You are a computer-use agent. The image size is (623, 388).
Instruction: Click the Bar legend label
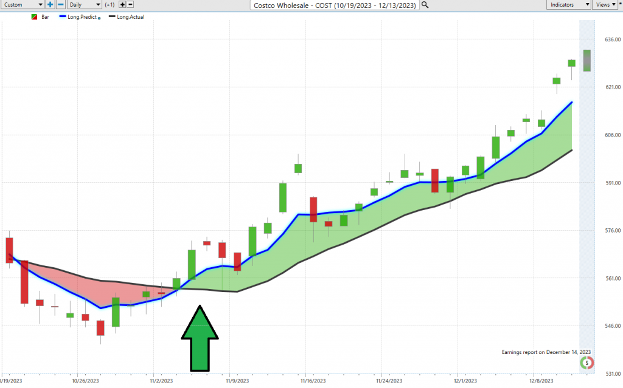(x=45, y=17)
